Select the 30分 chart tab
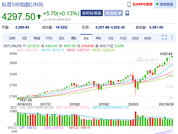Screen dimensions: 178x134 click(135, 38)
